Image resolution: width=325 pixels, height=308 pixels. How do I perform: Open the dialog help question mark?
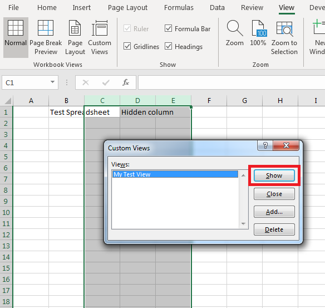(x=265, y=145)
